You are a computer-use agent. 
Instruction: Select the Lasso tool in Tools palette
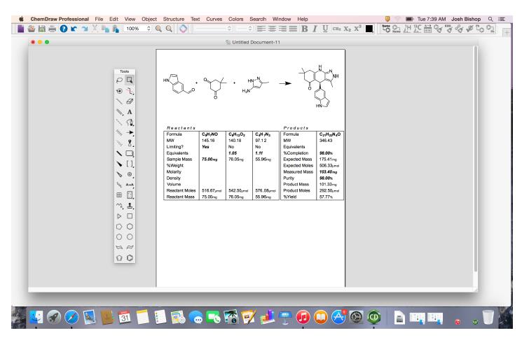coord(119,80)
